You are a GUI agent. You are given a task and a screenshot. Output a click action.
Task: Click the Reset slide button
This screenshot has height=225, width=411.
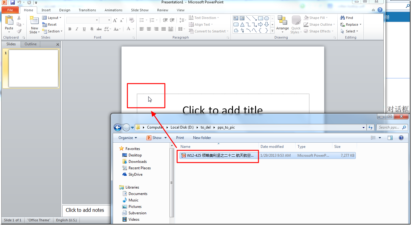pos(49,24)
